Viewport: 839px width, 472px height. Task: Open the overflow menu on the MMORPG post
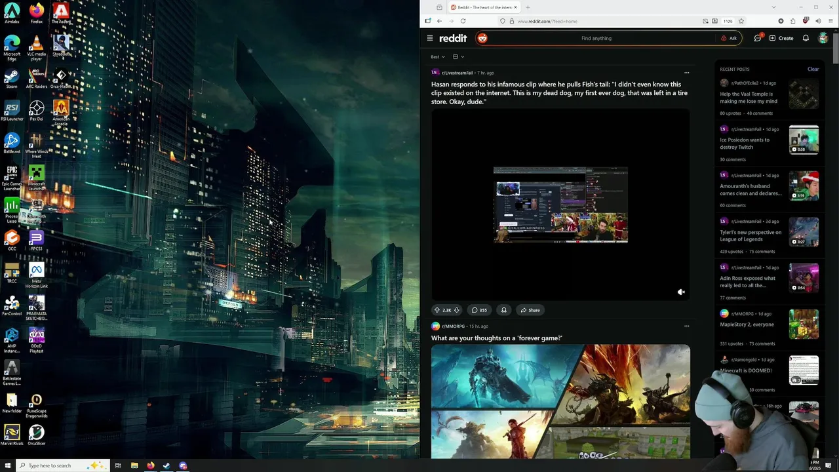[x=686, y=326]
